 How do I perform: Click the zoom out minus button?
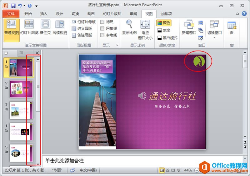[197, 170]
